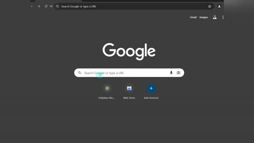Reload the current page

click(x=46, y=6)
